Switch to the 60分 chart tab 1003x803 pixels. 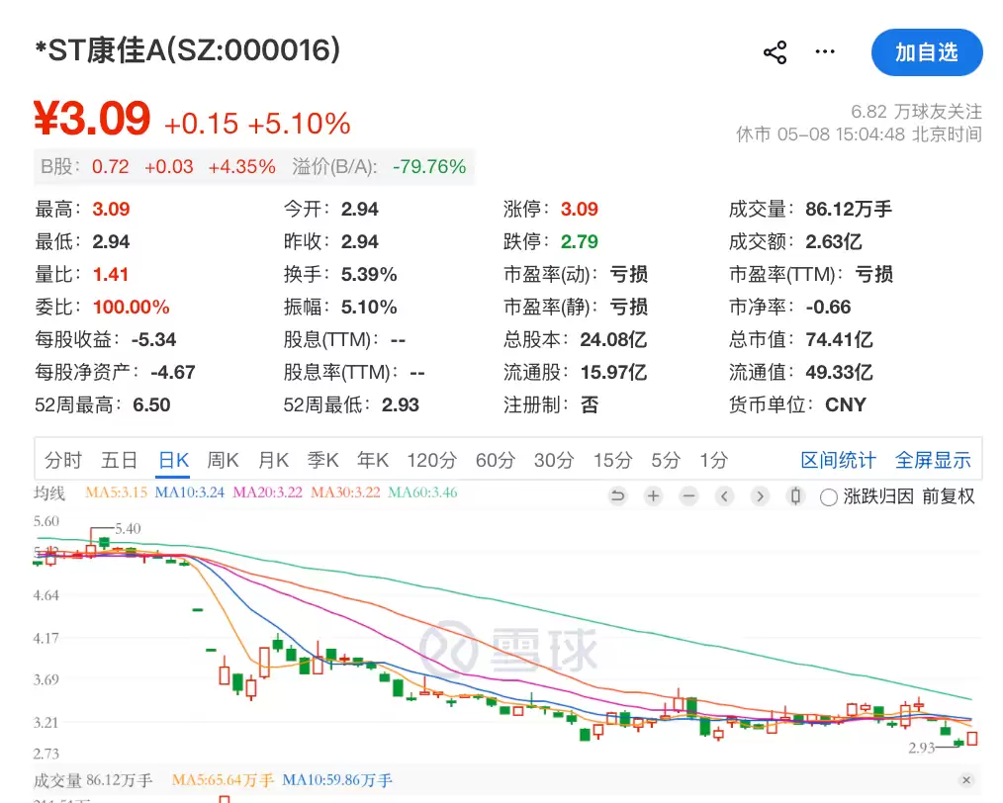tap(496, 460)
